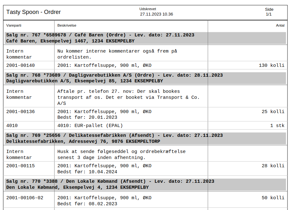The width and height of the screenshot is (291, 210).
Task: Click the Salg nr. 768 Dagligvarebutikken header
Action: [x=114, y=75]
